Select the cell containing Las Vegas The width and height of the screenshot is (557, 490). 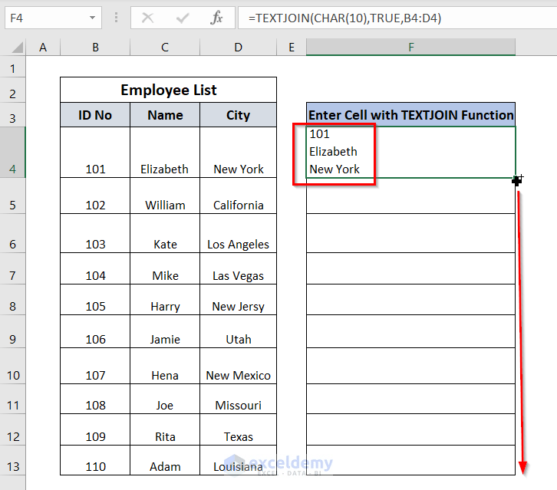pyautogui.click(x=238, y=268)
